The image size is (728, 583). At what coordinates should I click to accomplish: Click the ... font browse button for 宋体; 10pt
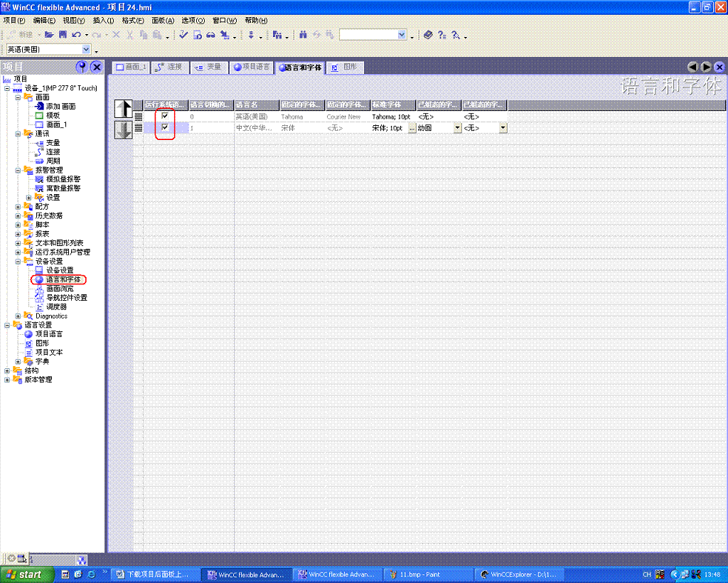(412, 128)
